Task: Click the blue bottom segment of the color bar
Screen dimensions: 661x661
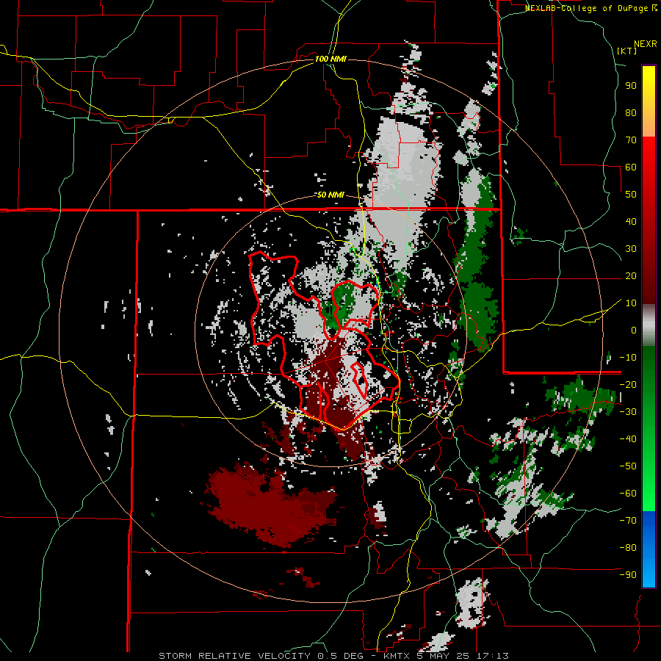Action: coord(649,549)
